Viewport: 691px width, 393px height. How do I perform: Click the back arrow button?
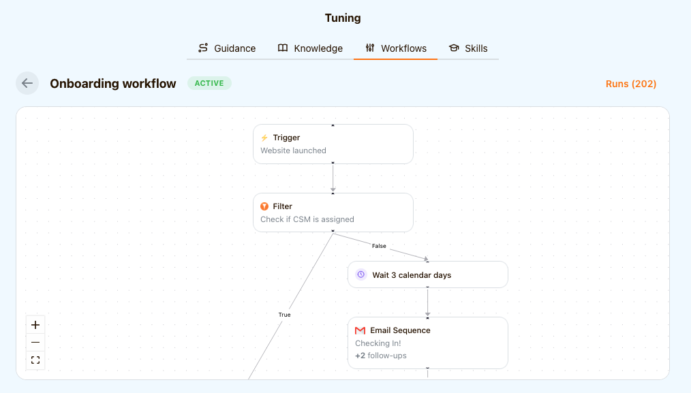[27, 83]
